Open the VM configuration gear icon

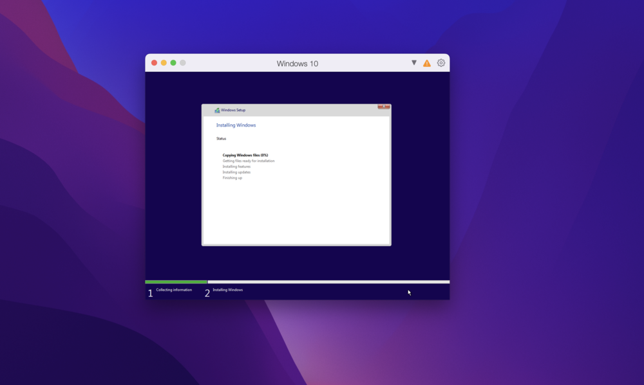440,63
